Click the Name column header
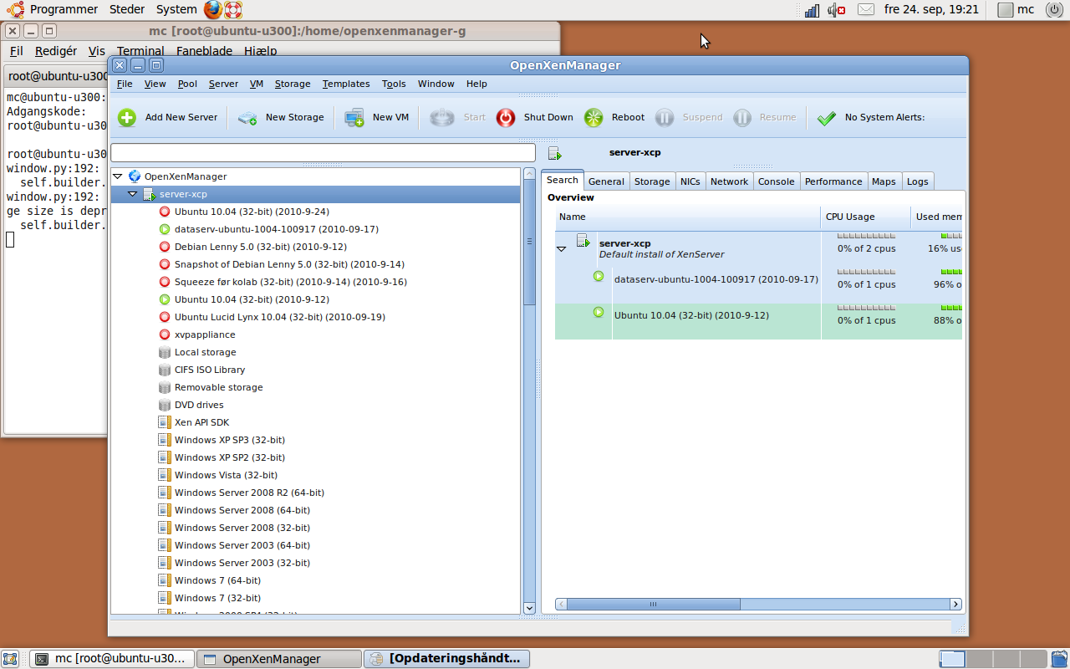This screenshot has height=669, width=1070. point(685,217)
